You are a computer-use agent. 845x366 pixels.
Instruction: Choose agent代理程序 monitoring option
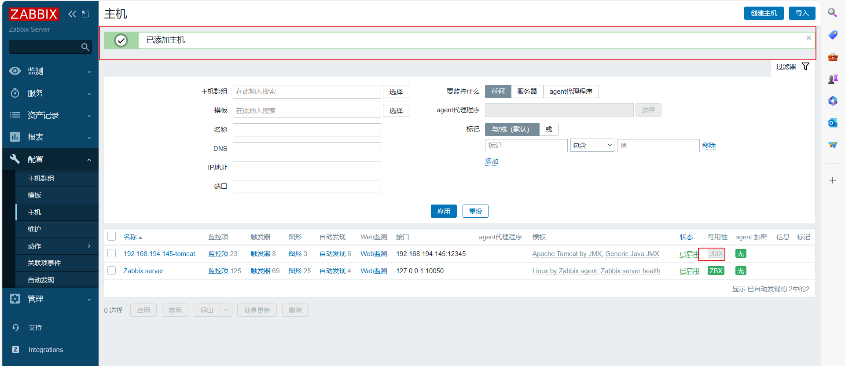click(571, 91)
